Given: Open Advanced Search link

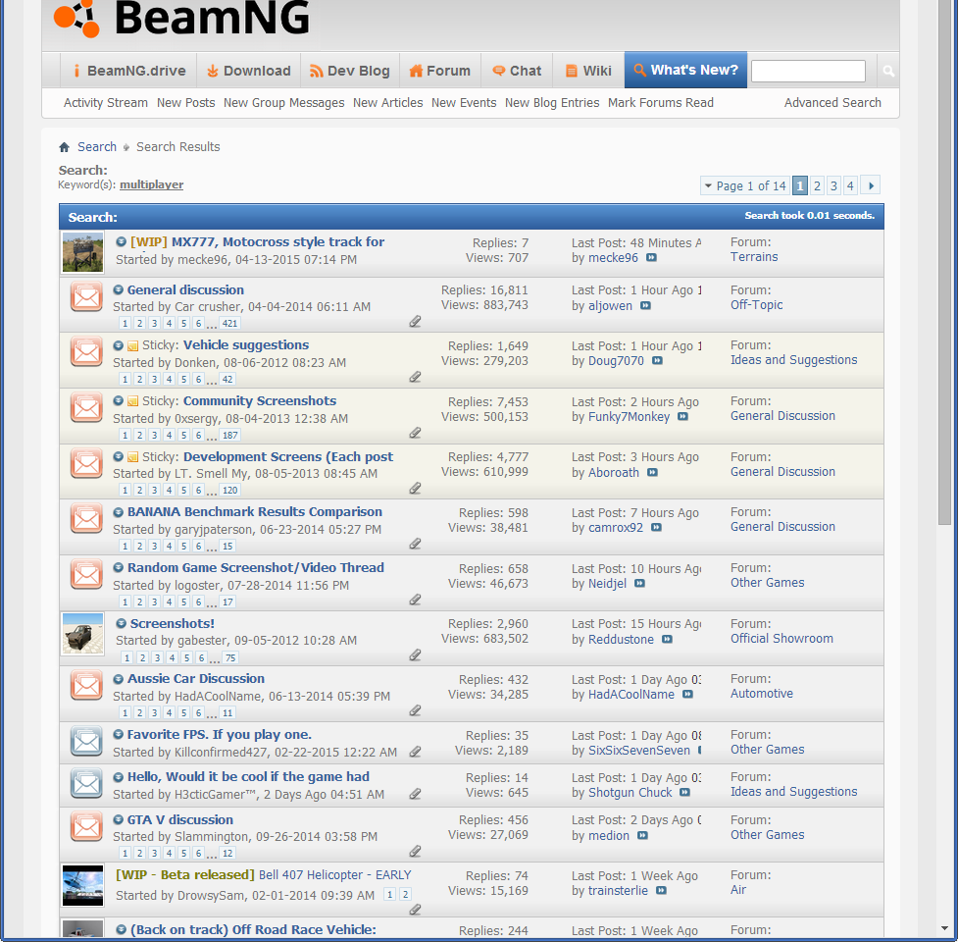Looking at the screenshot, I should click(x=832, y=103).
